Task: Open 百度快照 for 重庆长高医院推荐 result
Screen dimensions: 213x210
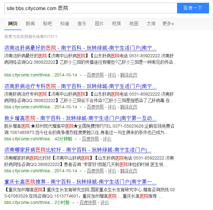Action: (x=88, y=202)
